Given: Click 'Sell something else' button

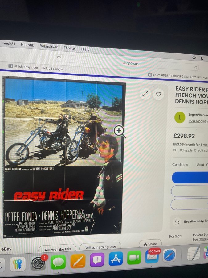Looking at the screenshot, I should pyautogui.click(x=100, y=247).
